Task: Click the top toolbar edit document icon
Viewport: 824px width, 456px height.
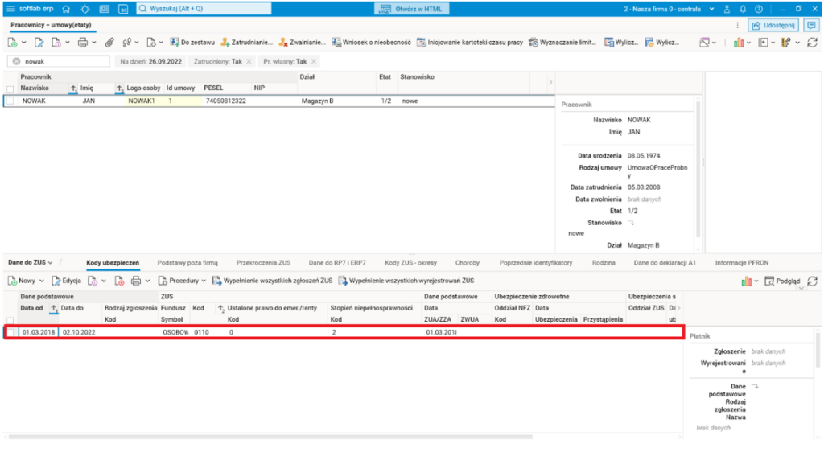Action: point(39,43)
